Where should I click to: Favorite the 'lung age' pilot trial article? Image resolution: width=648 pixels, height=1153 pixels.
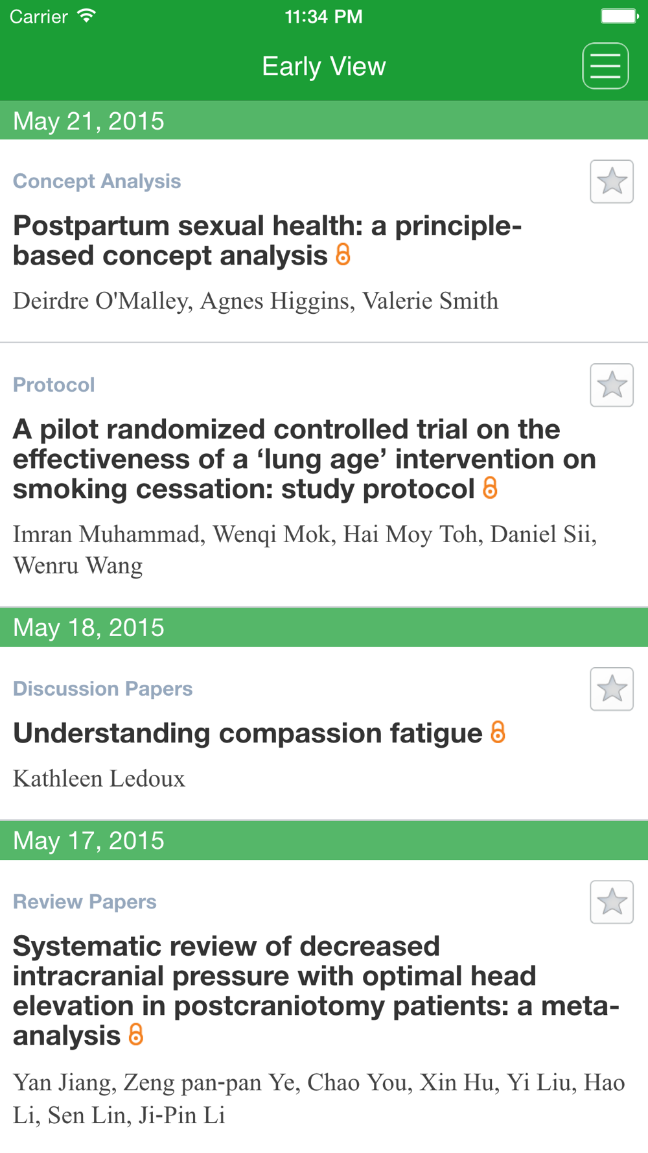click(612, 385)
